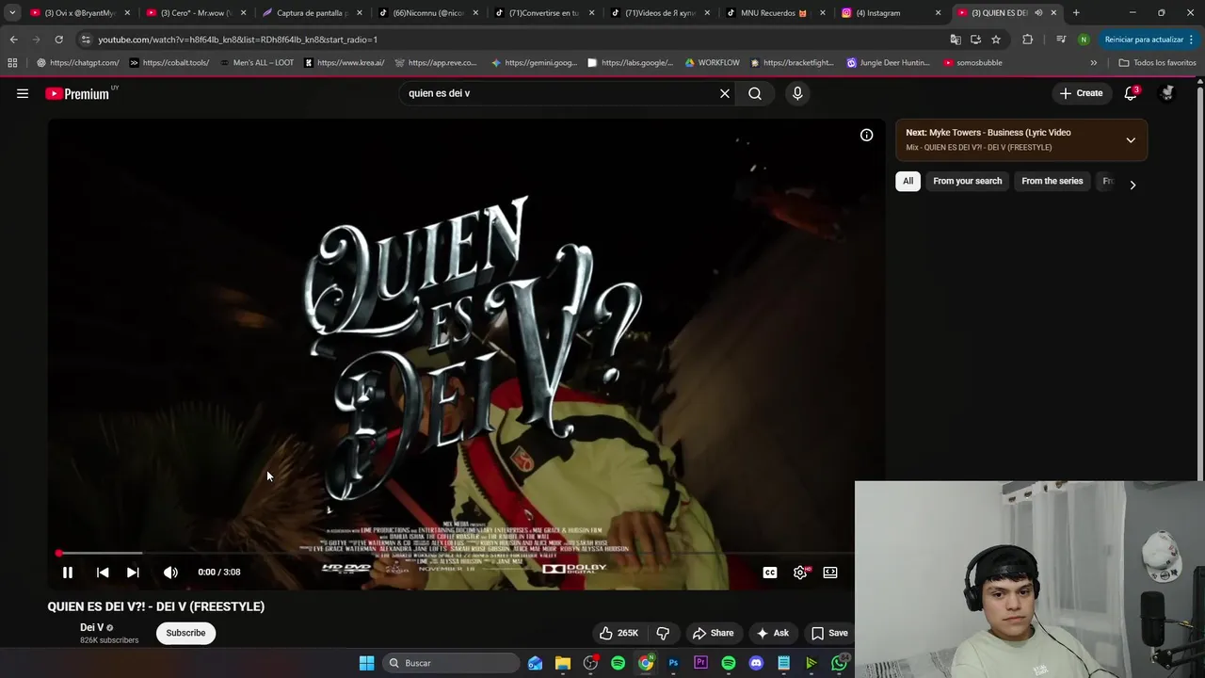
Task: Open a new browser tab
Action: [1076, 13]
